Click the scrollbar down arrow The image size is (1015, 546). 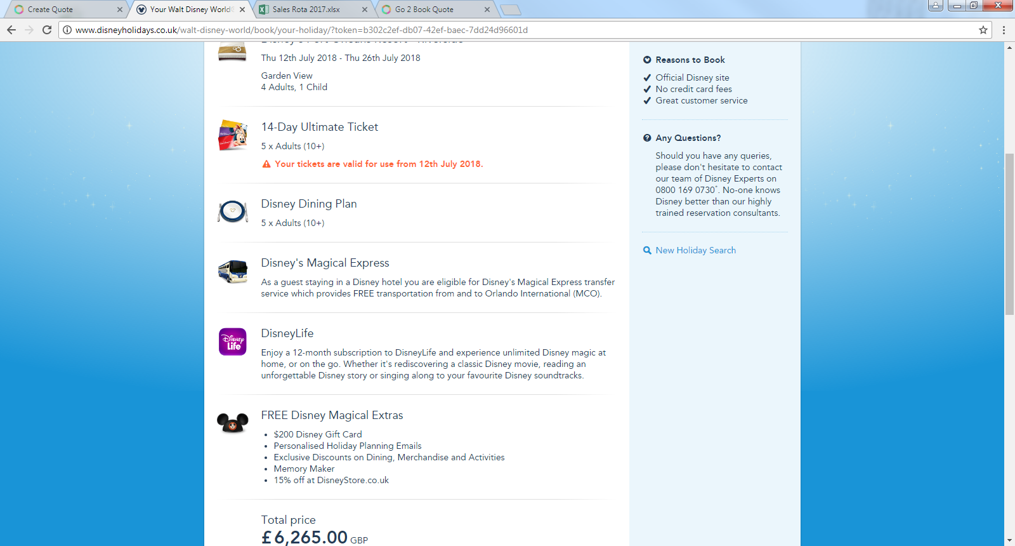[x=1009, y=540]
